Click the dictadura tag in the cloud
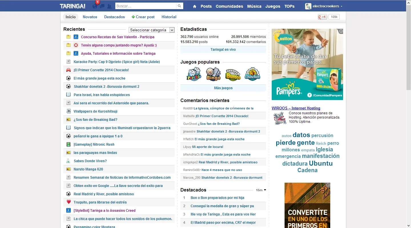The image size is (411, 228). (x=295, y=164)
